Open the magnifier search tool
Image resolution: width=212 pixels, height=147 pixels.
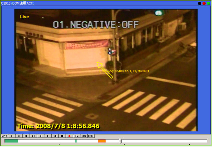[77, 136]
